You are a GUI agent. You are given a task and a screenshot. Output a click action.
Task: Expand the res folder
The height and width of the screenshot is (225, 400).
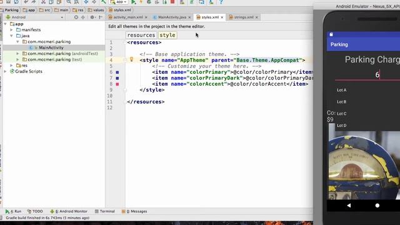(11, 66)
